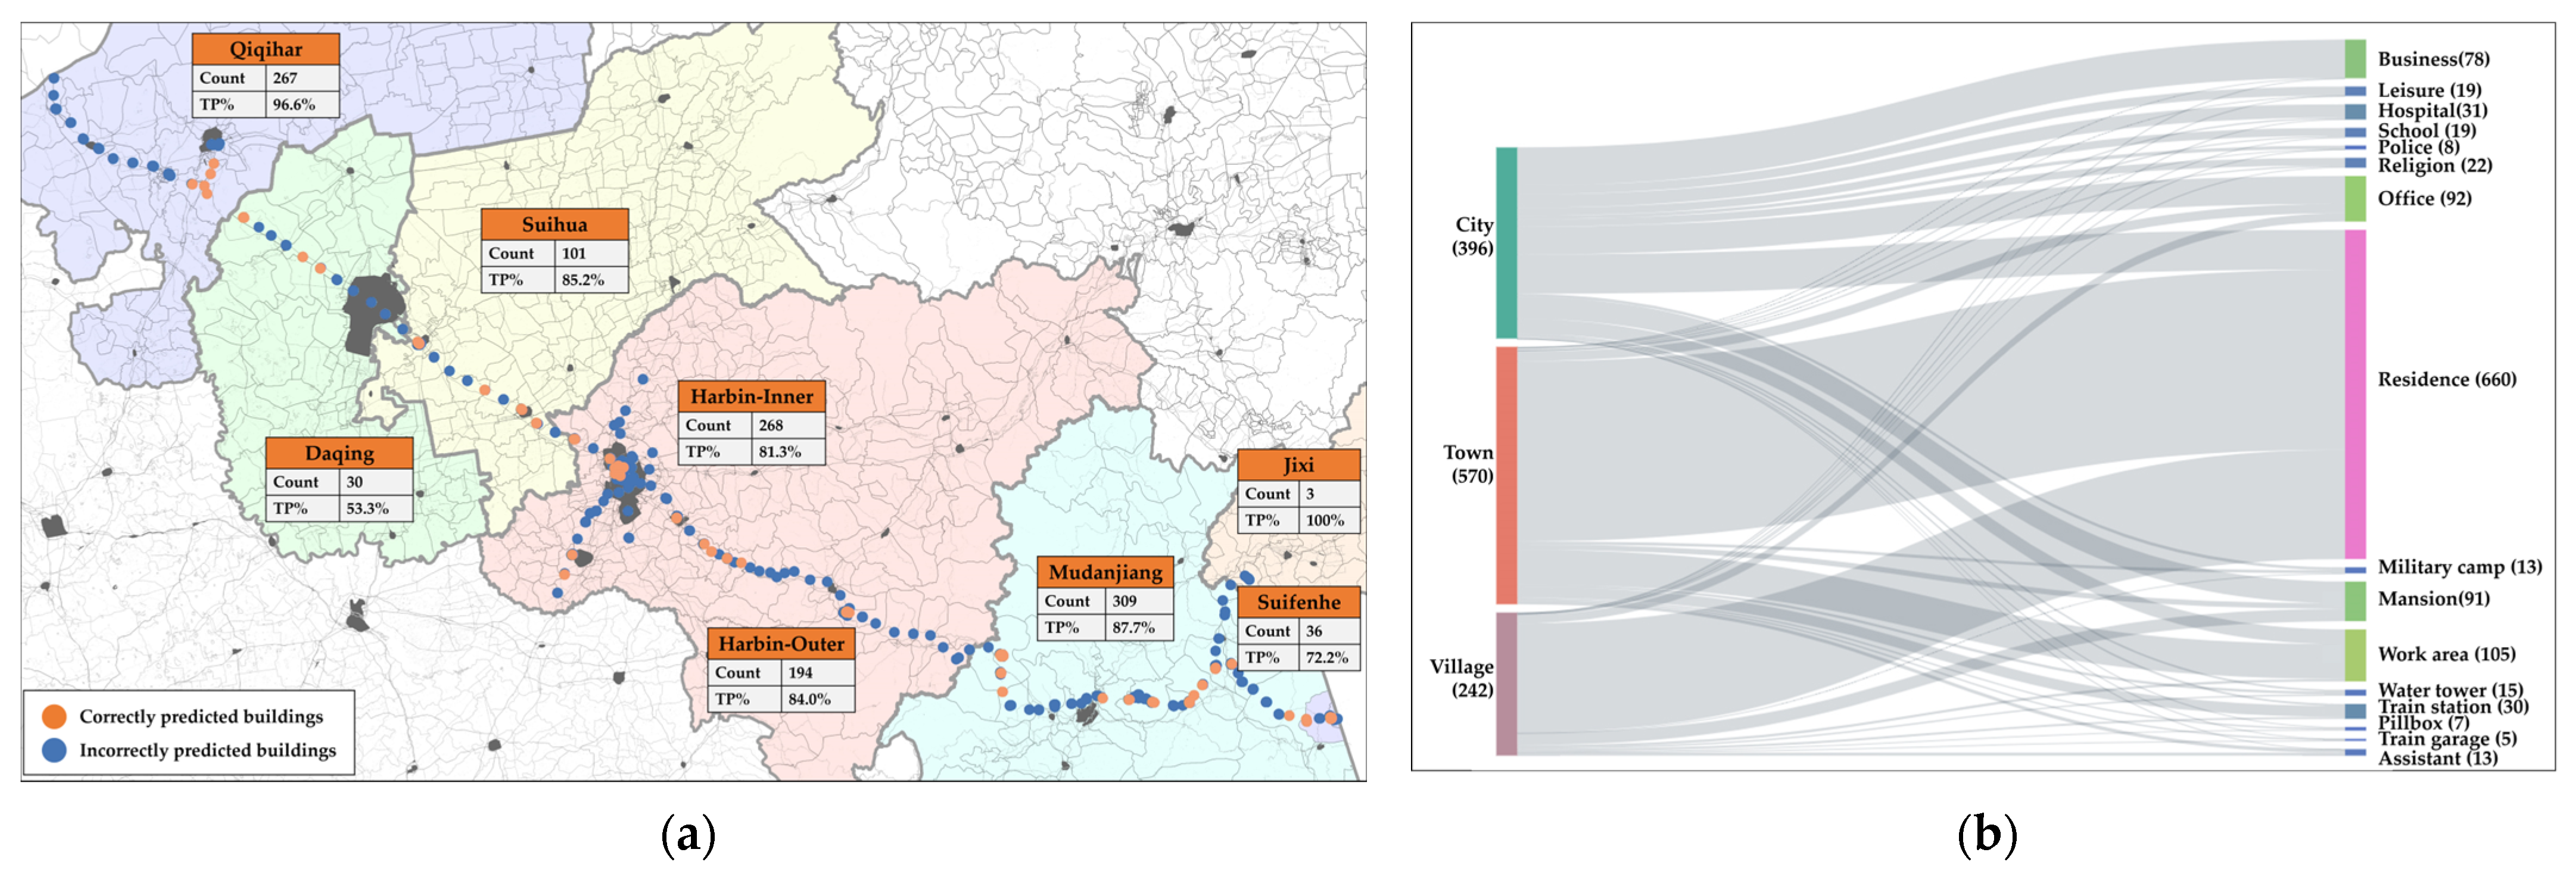Click the red Town node bar
2576x871 pixels.
click(1506, 475)
